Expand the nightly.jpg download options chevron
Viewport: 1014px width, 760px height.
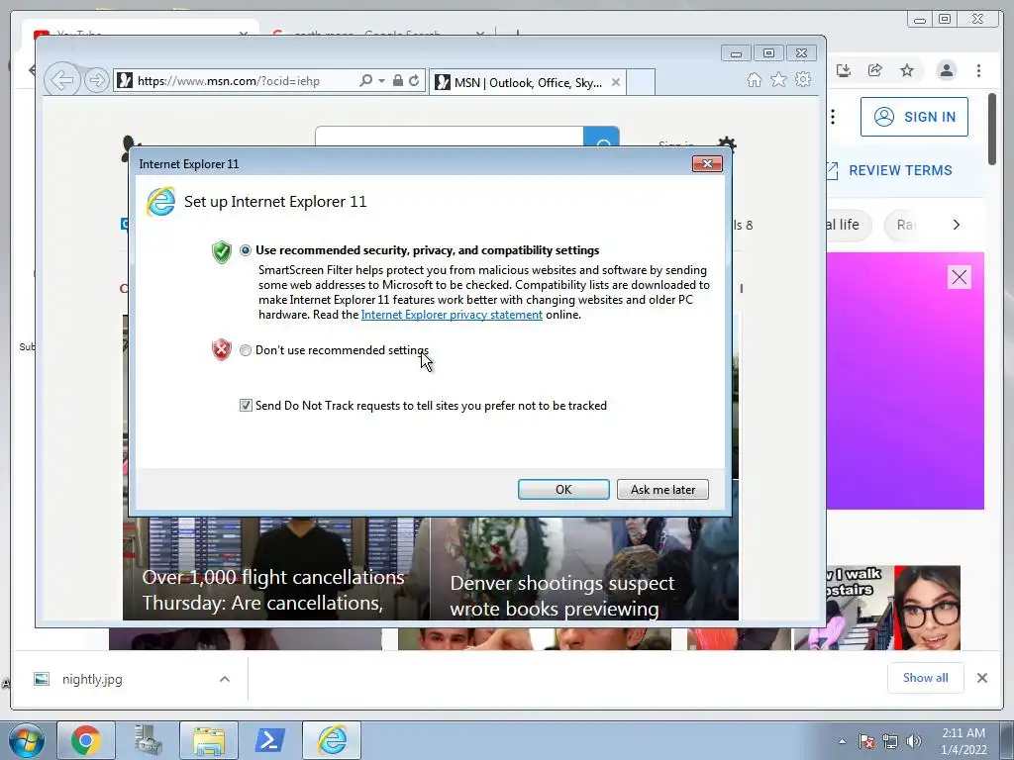225,679
